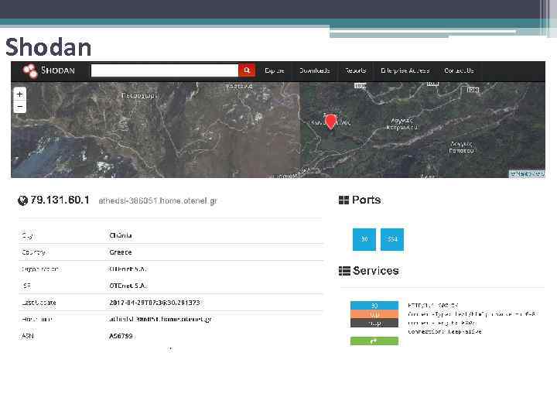Select the Last Update timestamp value
The width and height of the screenshot is (557, 418).
pos(155,303)
